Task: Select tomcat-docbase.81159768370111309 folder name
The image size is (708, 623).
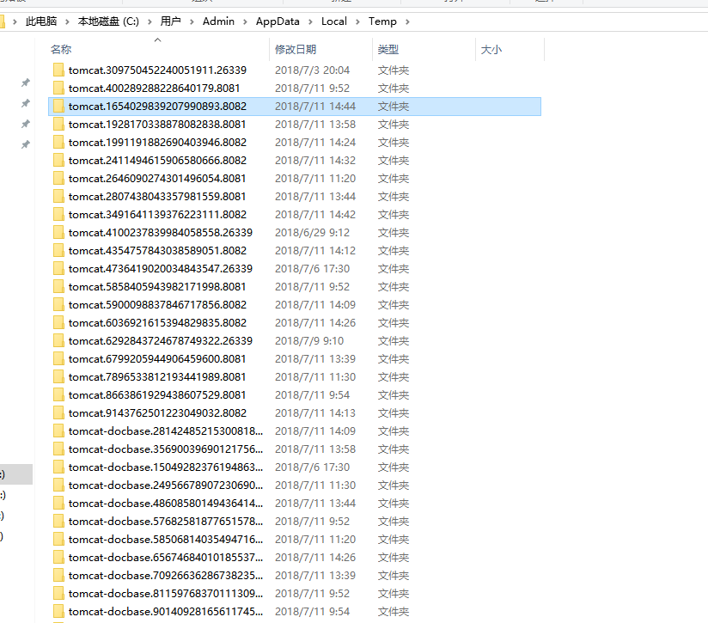Action: 166,594
